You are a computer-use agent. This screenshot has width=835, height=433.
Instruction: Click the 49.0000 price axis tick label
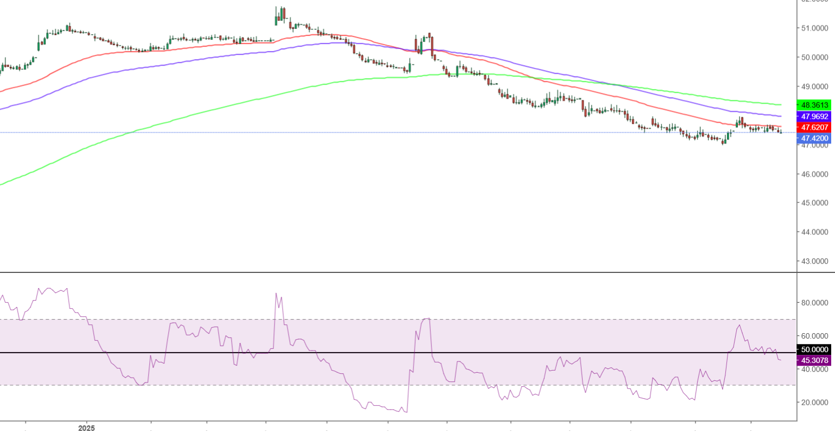point(815,87)
